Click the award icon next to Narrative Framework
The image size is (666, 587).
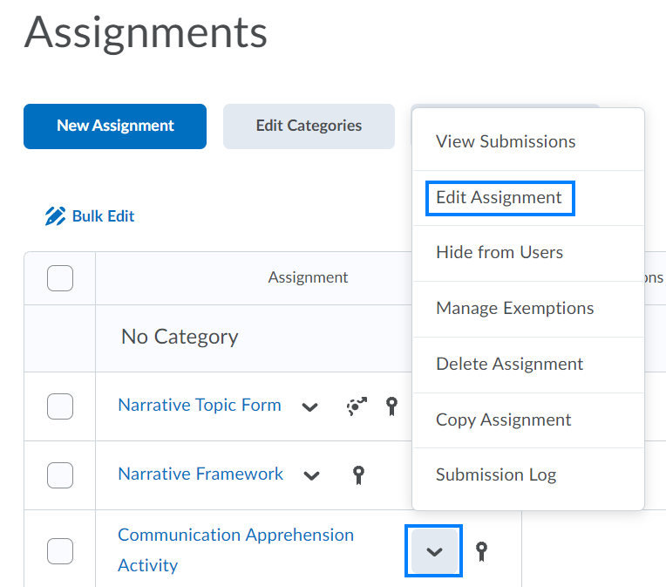[357, 474]
